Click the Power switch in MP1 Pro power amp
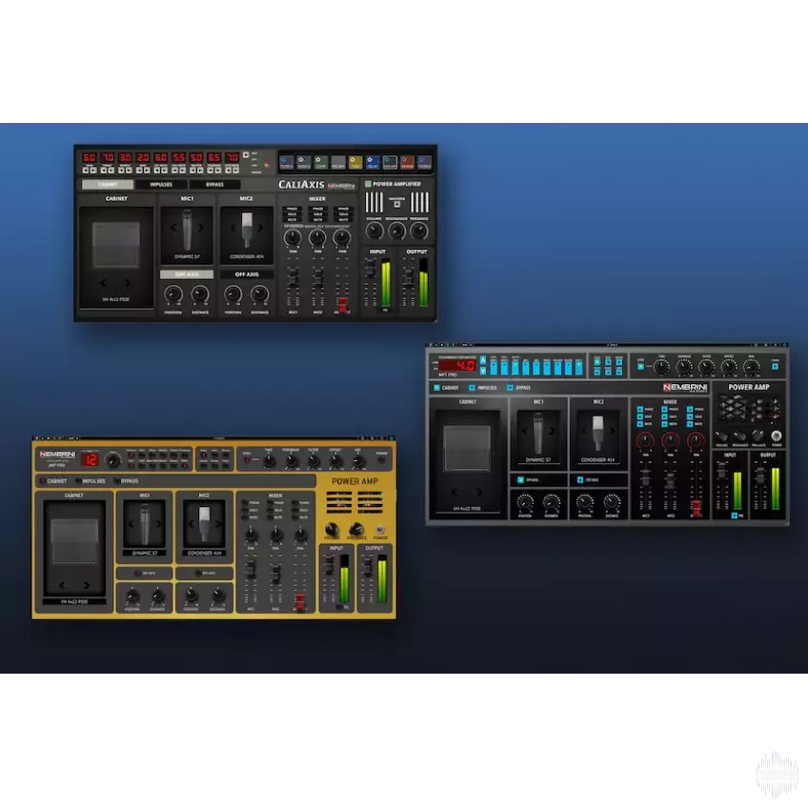 pos(776,436)
